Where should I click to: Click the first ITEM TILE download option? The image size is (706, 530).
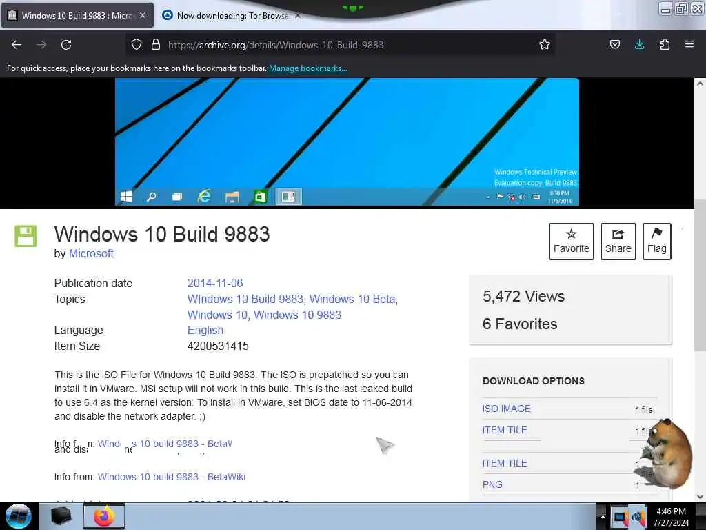click(505, 430)
